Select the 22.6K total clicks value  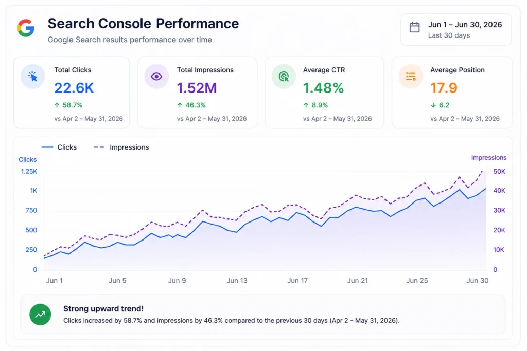74,88
